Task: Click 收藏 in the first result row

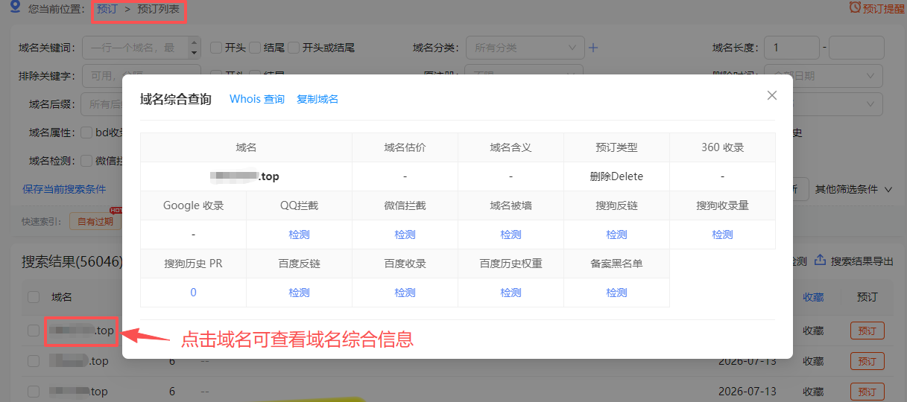Action: (x=813, y=331)
